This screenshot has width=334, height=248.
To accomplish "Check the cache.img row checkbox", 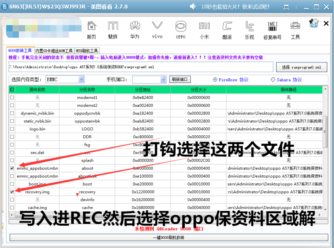I will pyautogui.click(x=12, y=207).
